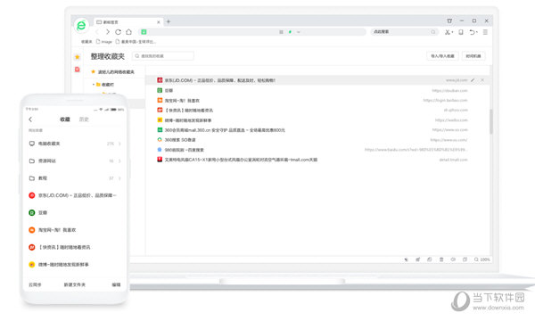Select the yellow star favorites sidebar icon

point(78,57)
